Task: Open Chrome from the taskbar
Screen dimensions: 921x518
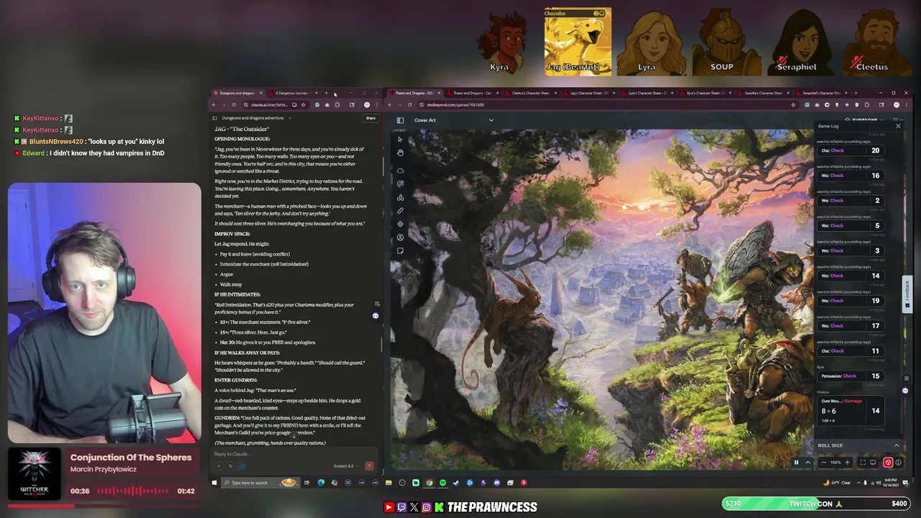Action: pos(429,483)
